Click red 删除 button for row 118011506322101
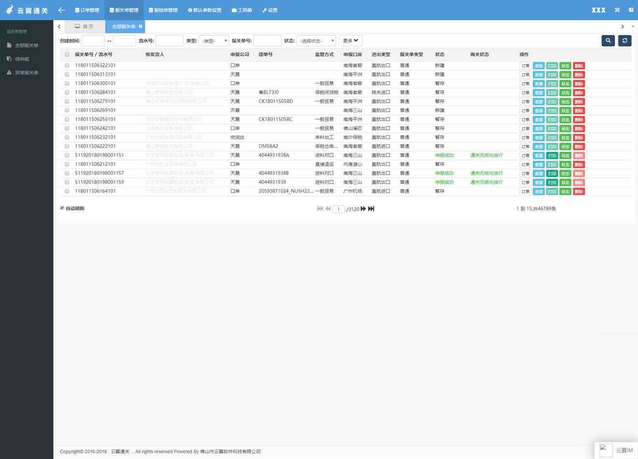The width and height of the screenshot is (638, 459). point(579,66)
